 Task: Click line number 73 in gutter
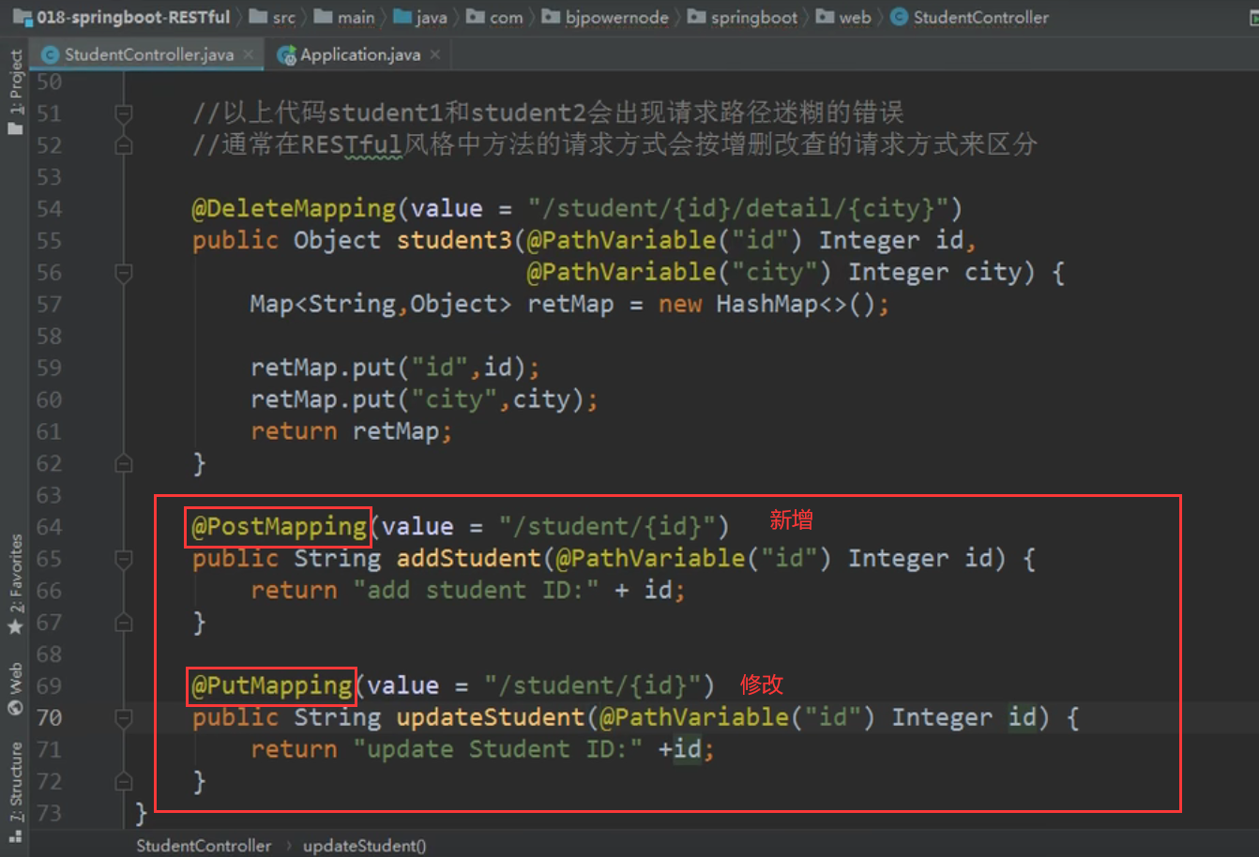click(x=49, y=813)
